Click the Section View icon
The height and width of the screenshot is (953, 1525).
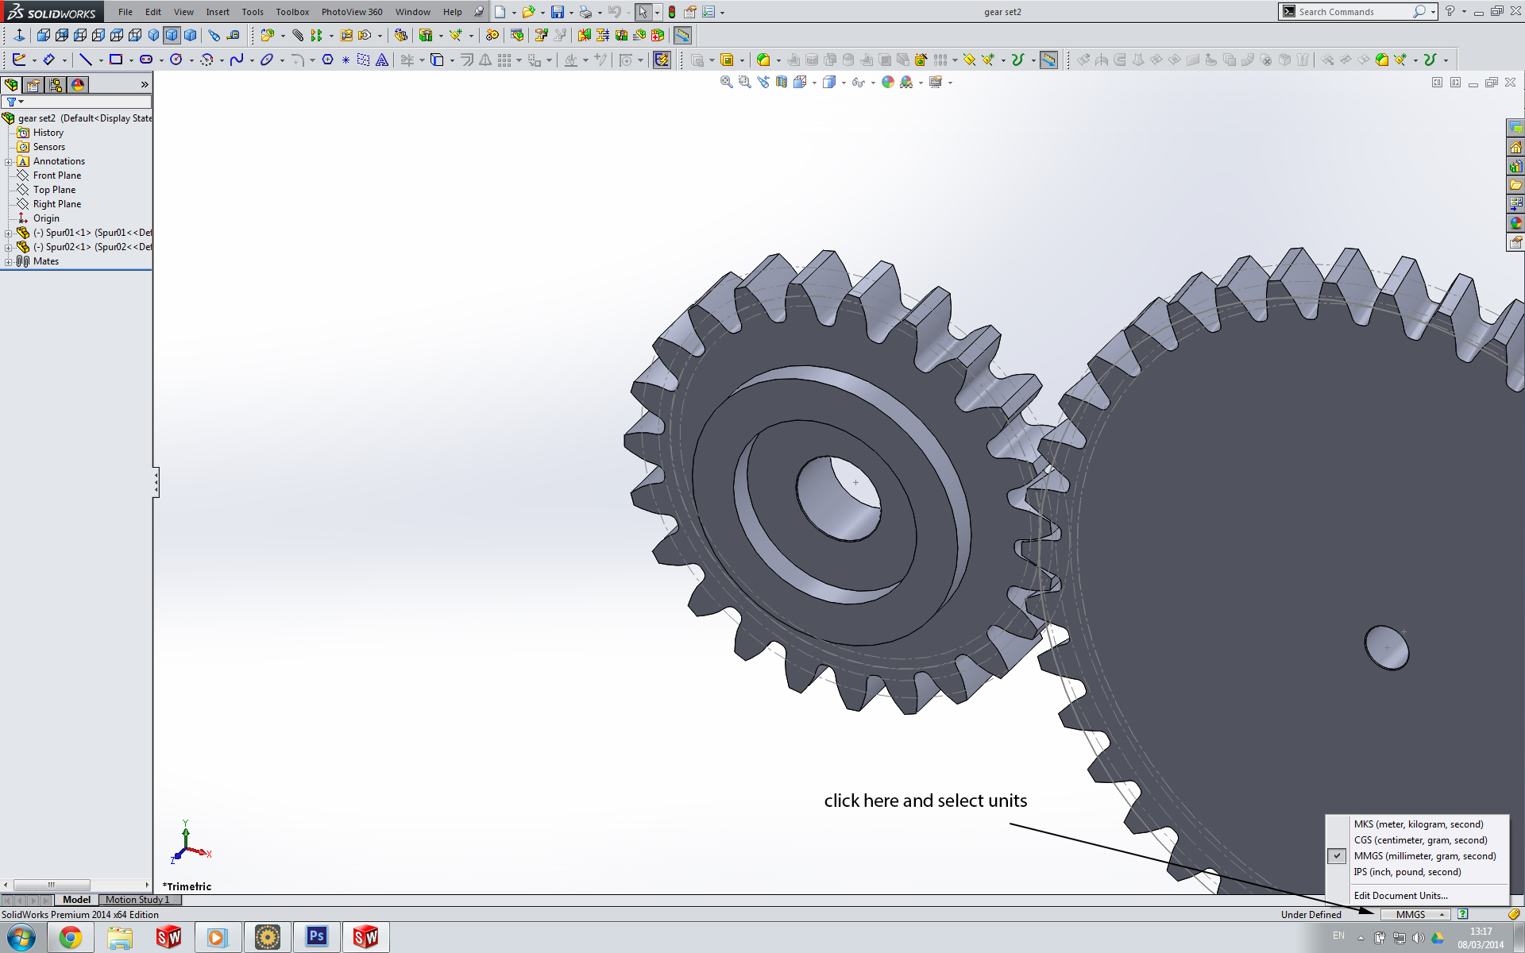tap(782, 82)
